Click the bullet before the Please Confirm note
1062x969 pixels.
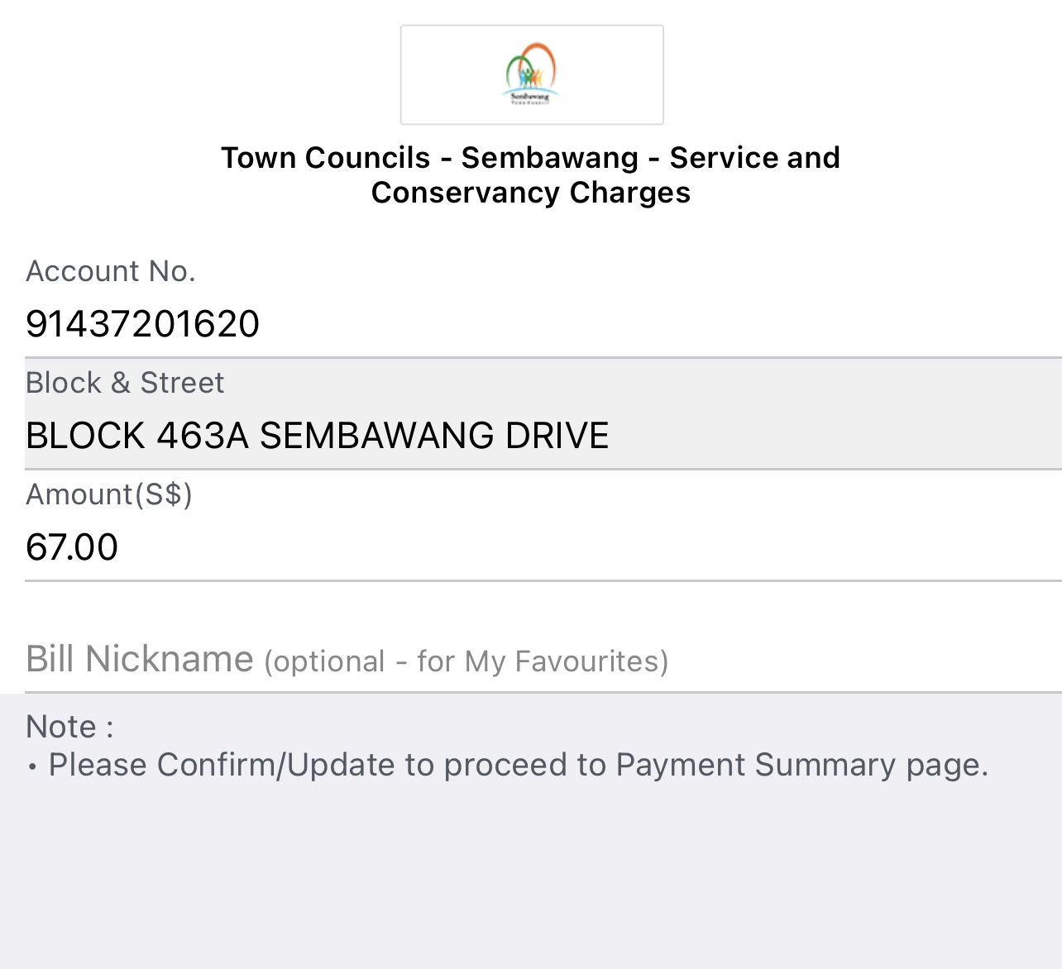[32, 768]
